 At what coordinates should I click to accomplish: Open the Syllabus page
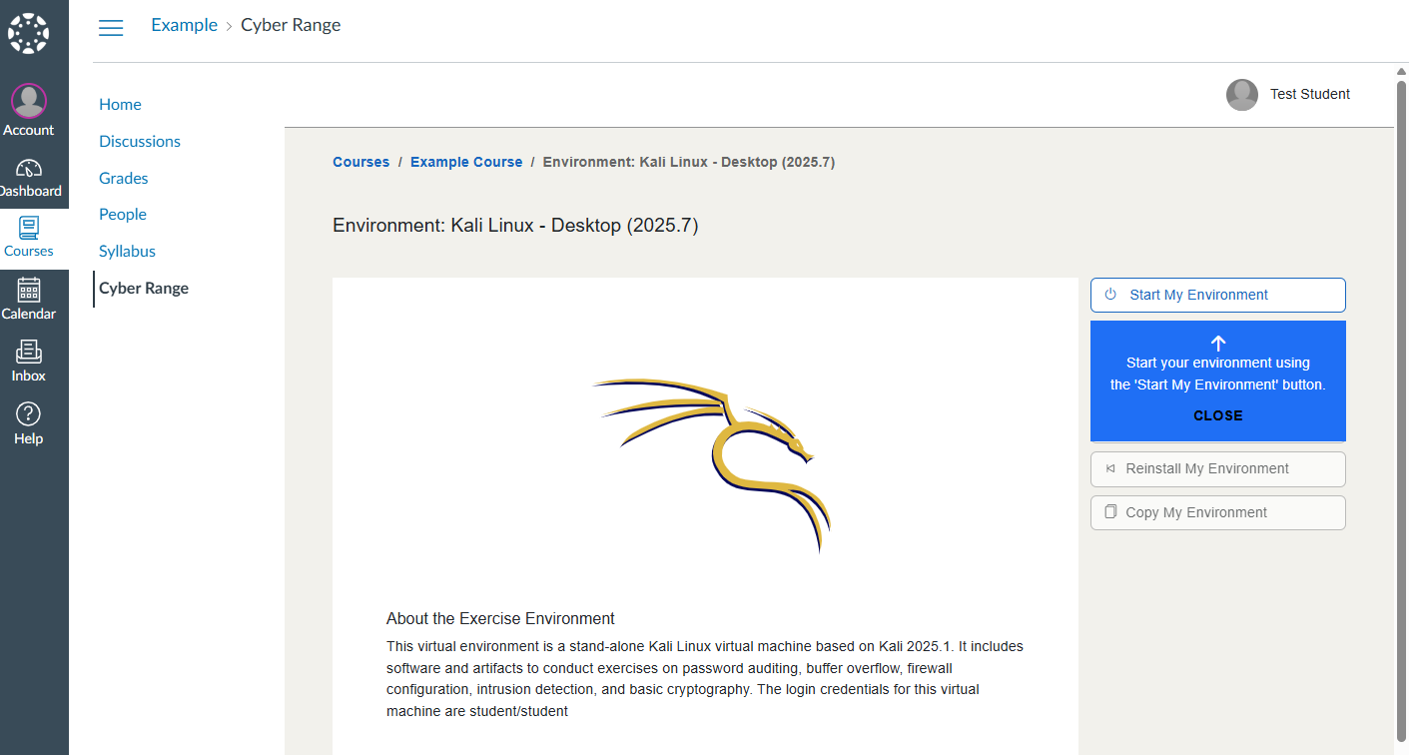(x=126, y=251)
